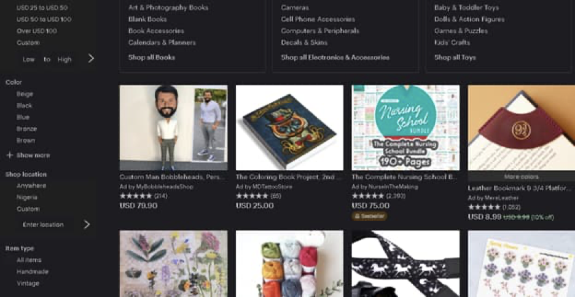Click the More colors label on bookmark
This screenshot has height=297, width=575.
(522, 177)
